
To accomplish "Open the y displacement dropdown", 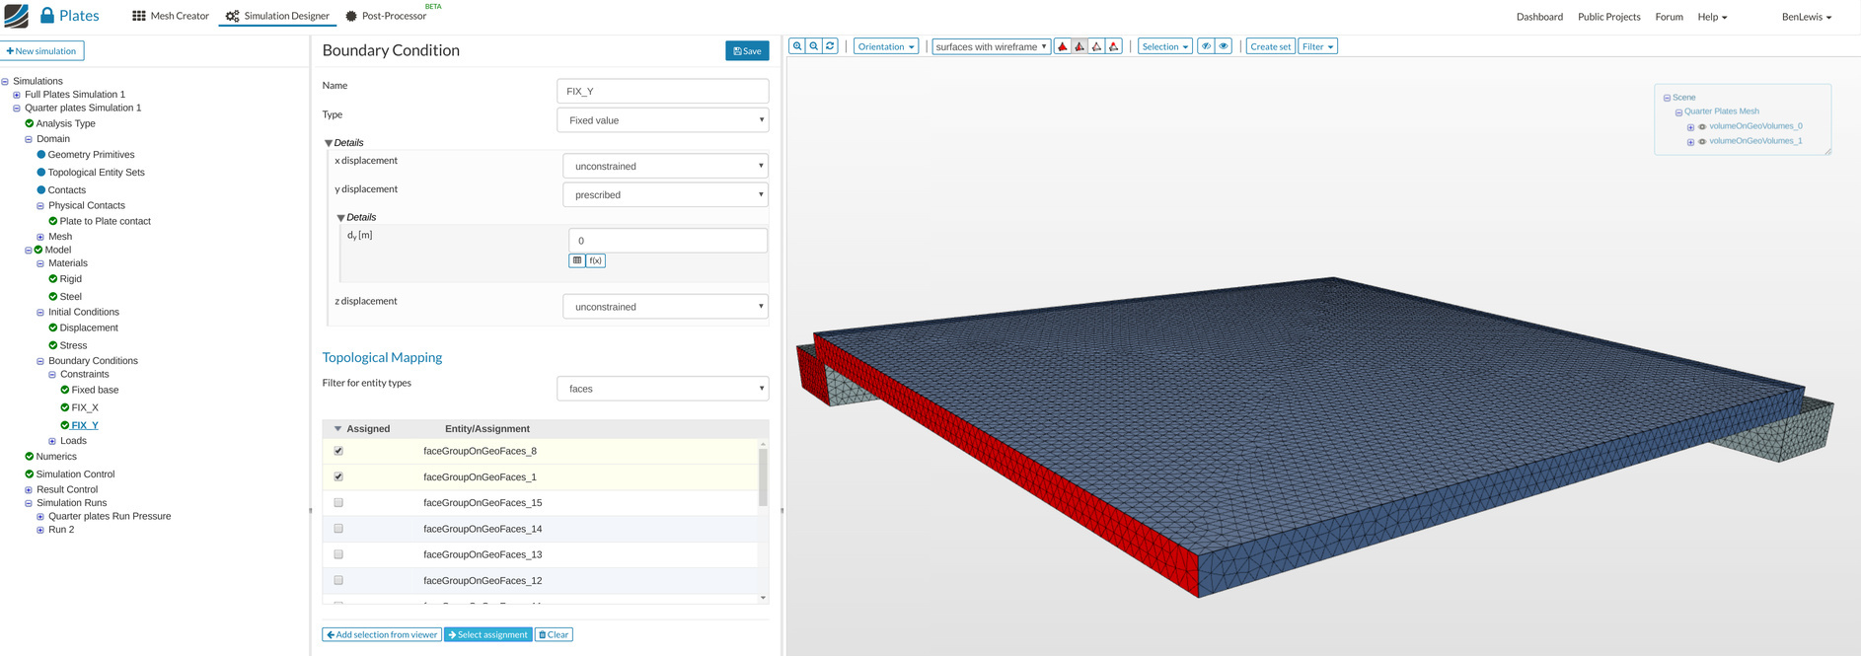I will click(x=665, y=195).
